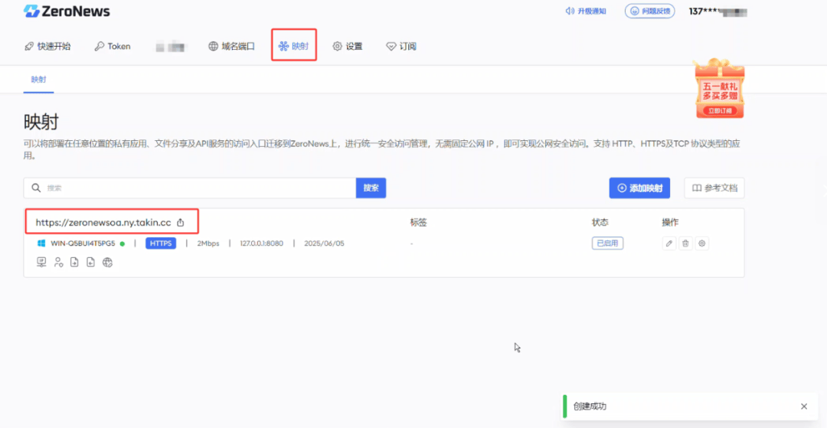Click the IP access control monitor icon
827x428 pixels.
coord(41,262)
